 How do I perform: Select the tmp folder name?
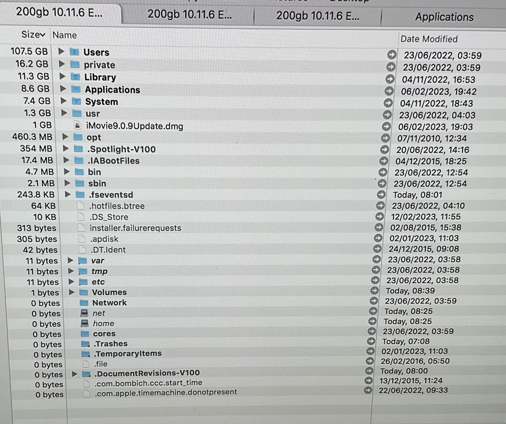[99, 271]
